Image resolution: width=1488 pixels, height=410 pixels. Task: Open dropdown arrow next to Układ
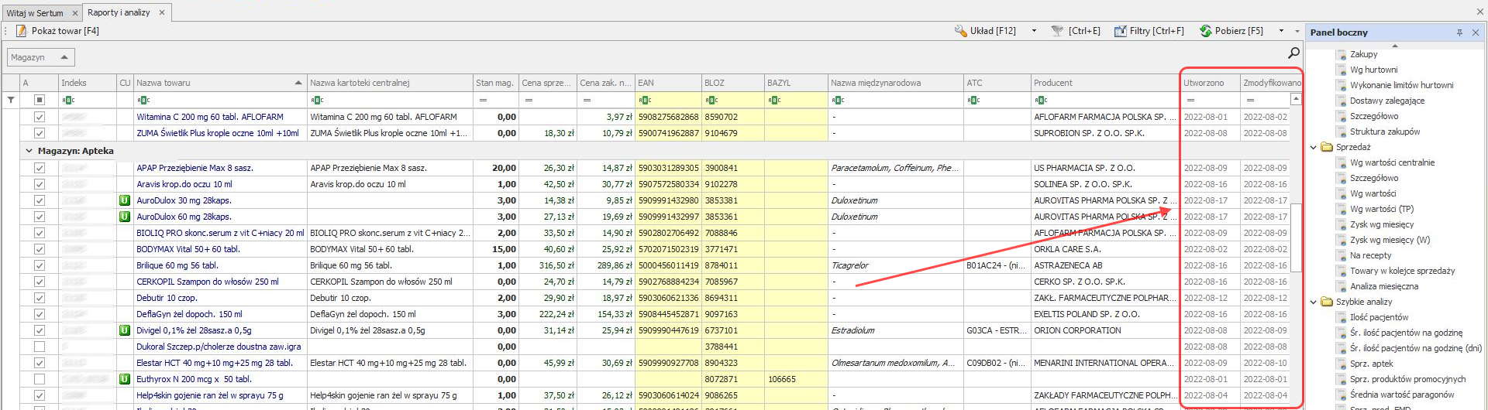click(1034, 31)
